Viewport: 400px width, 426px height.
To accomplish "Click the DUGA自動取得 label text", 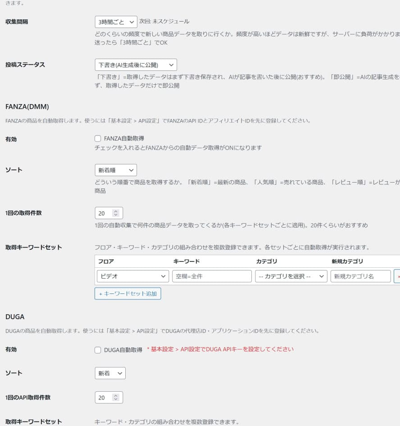I will point(123,350).
